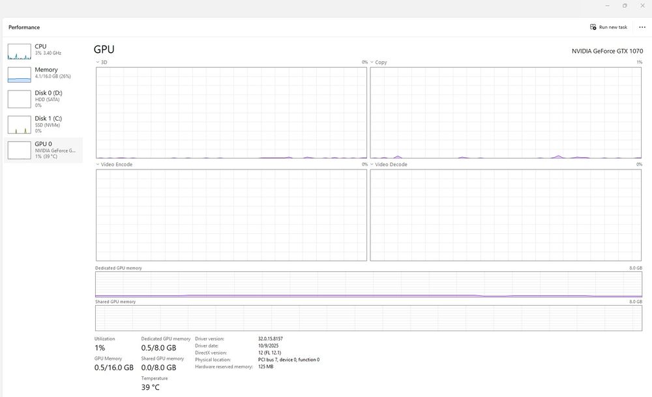Click Hardware reserved memory value 125 MB
The height and width of the screenshot is (397, 652).
coord(265,367)
